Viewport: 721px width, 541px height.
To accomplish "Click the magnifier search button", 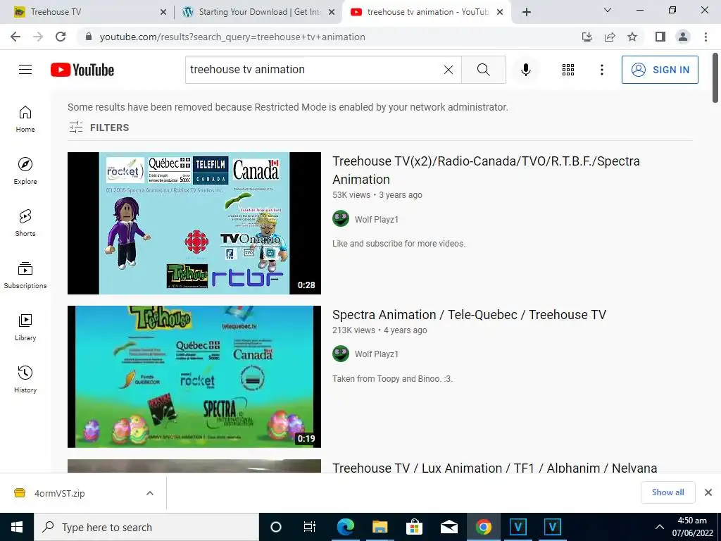I will click(483, 70).
